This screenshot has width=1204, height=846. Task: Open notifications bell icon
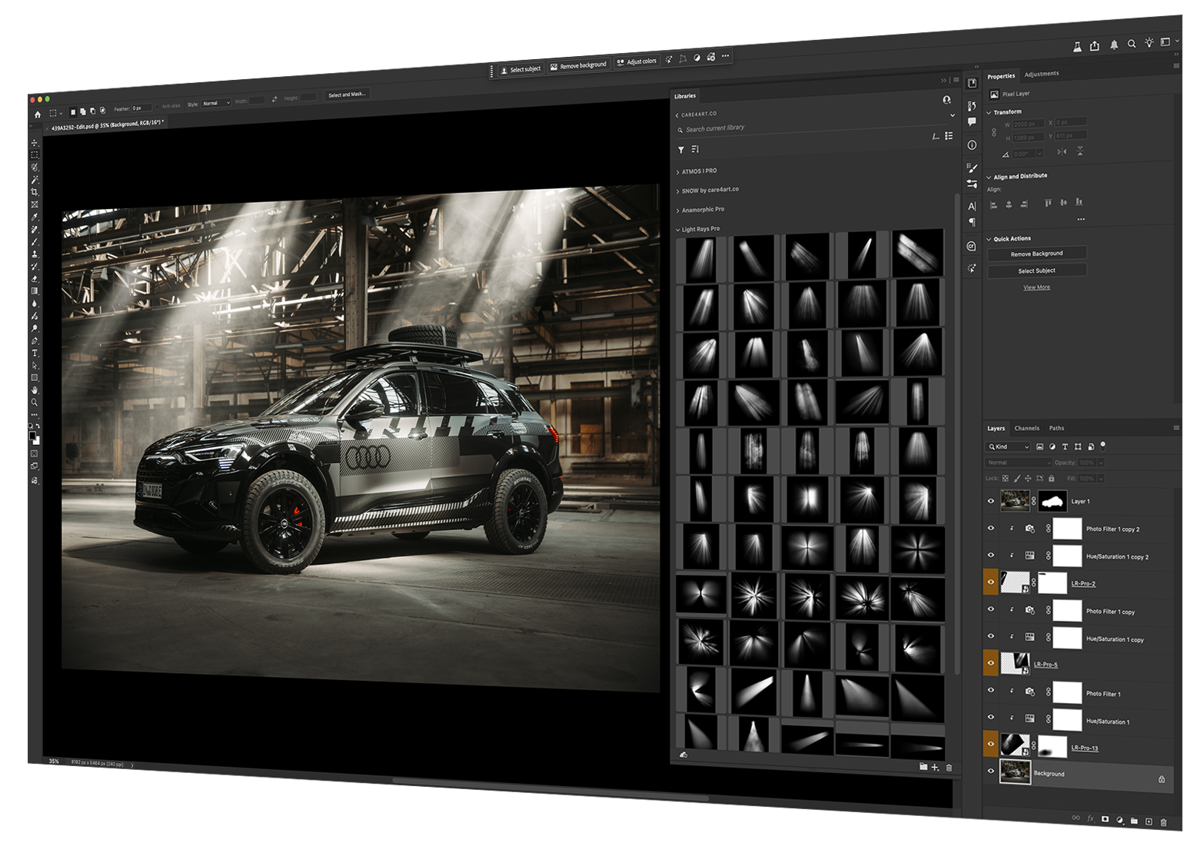(x=1113, y=45)
